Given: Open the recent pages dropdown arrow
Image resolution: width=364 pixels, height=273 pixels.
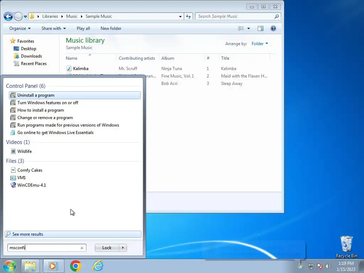Looking at the screenshot, I should tap(25, 16).
